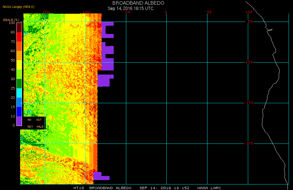This screenshot has width=293, height=190.
Task: Click the NASA LARC text in bottom caption
Action: point(209,188)
